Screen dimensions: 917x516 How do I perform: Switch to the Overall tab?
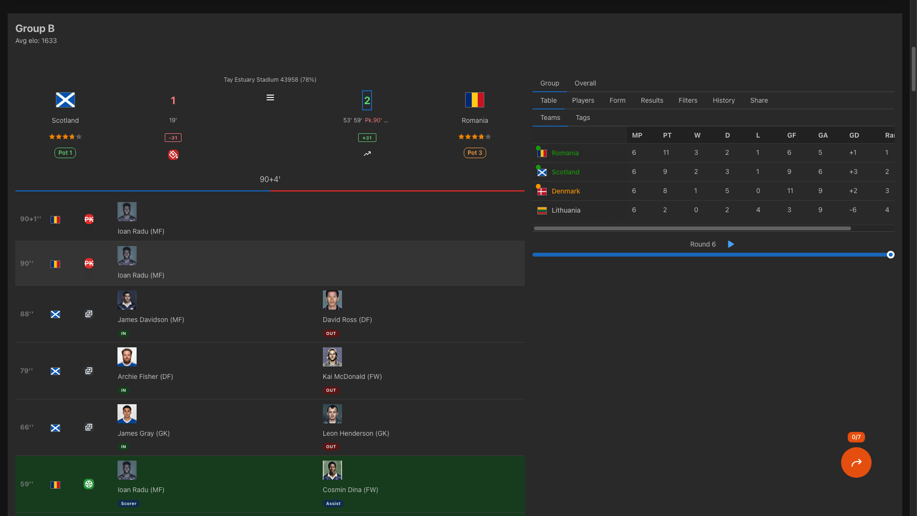pyautogui.click(x=585, y=83)
